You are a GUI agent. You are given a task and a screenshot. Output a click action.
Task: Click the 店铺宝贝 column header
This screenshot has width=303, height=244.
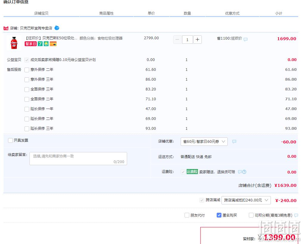pos(41,13)
